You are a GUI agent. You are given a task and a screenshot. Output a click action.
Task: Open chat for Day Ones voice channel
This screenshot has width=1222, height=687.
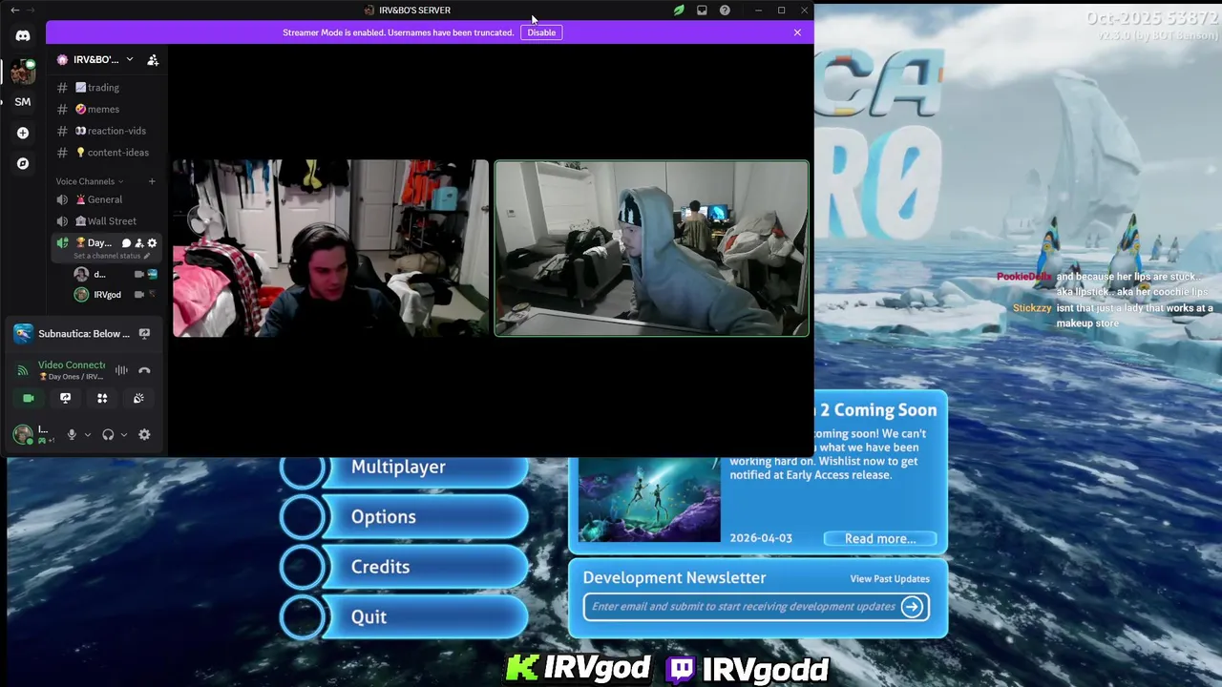(126, 243)
